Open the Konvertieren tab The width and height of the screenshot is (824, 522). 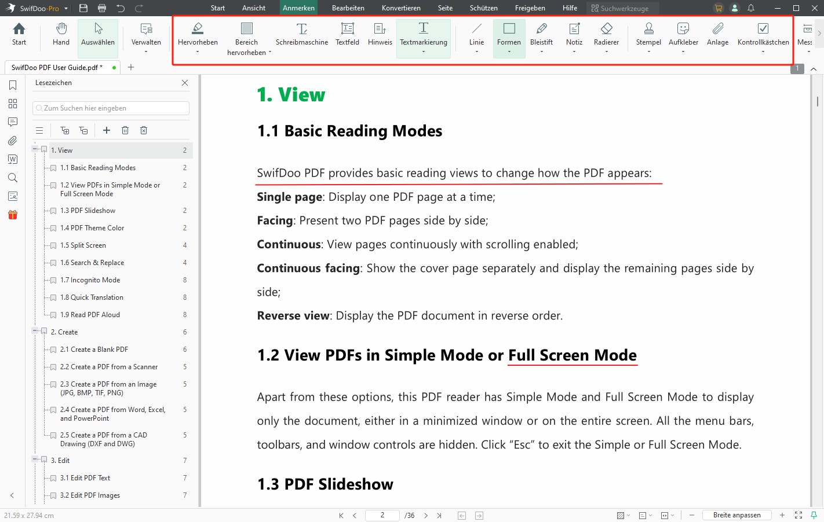[x=401, y=8]
